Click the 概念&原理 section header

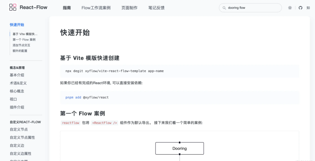coord(17,68)
